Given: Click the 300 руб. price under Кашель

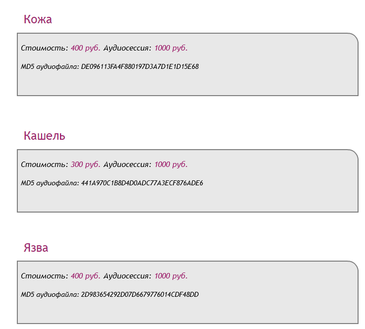Looking at the screenshot, I should [x=86, y=164].
